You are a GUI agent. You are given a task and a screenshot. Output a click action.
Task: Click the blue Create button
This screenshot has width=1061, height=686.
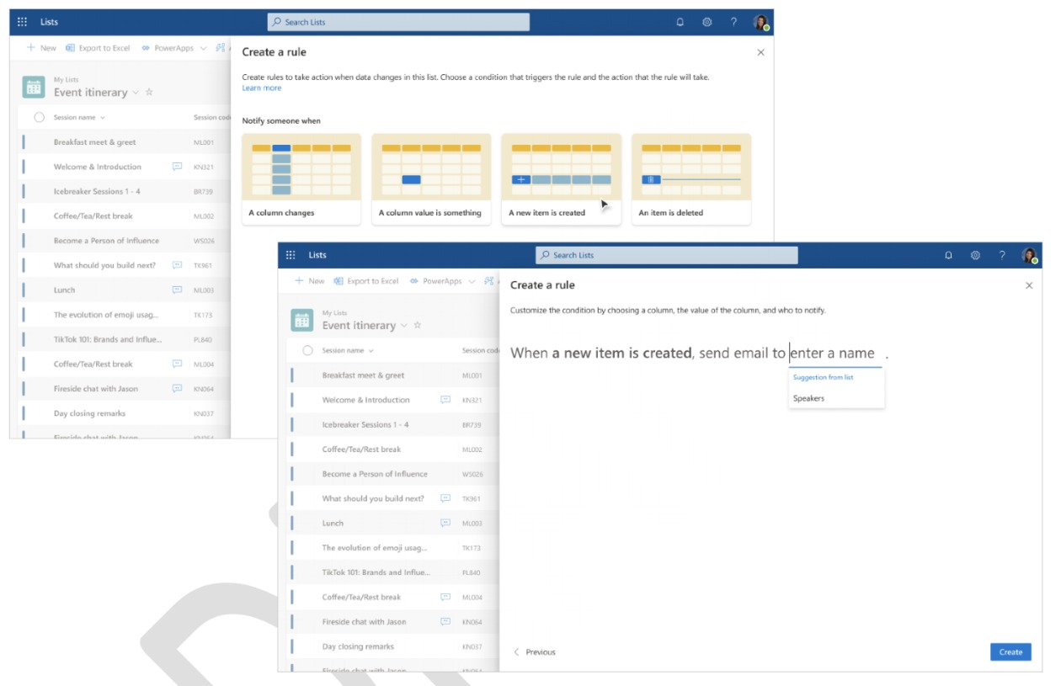point(1010,651)
